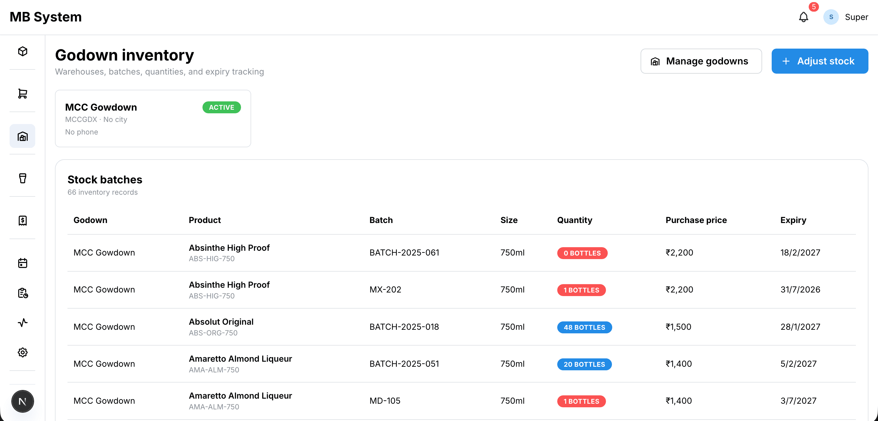Click the Manage godowns button
Viewport: 878px width, 421px height.
[x=701, y=61]
